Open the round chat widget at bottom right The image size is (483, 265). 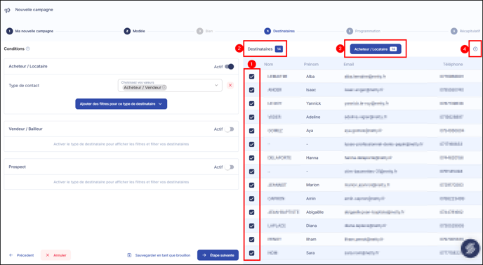click(x=470, y=248)
